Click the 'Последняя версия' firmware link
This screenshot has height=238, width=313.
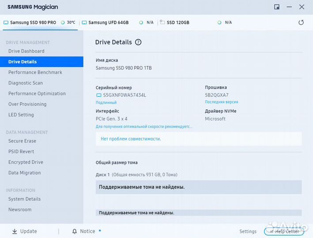221,102
